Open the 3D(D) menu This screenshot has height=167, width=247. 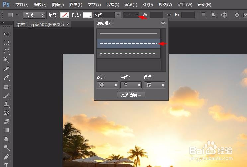coord(148,5)
